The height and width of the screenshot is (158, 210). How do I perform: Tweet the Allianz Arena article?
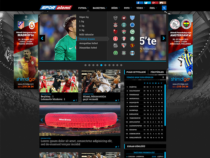116,147
